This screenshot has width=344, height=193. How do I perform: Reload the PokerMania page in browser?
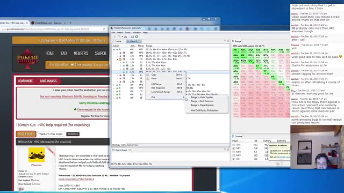(x=104, y=29)
